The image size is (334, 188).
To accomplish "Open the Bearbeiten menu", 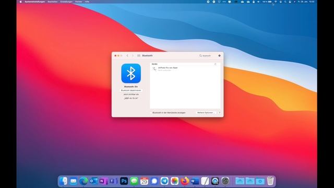I will (52, 2).
